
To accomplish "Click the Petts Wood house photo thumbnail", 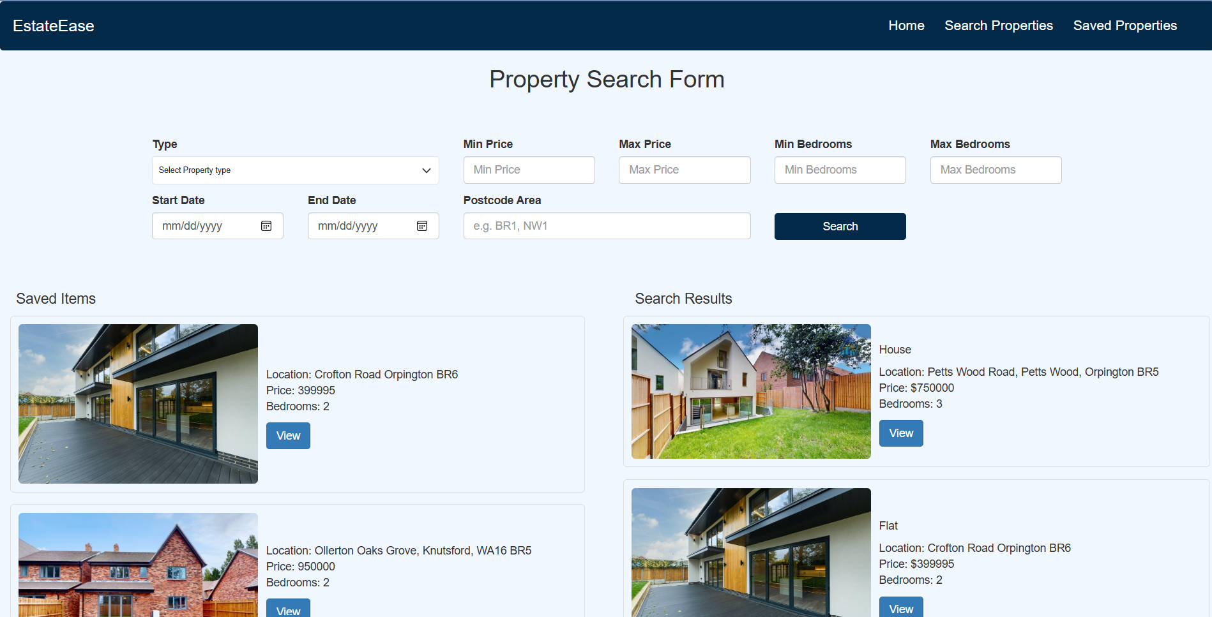I will pos(750,391).
